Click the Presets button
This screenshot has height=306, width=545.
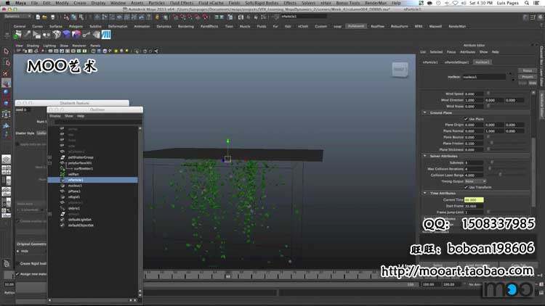tap(528, 77)
